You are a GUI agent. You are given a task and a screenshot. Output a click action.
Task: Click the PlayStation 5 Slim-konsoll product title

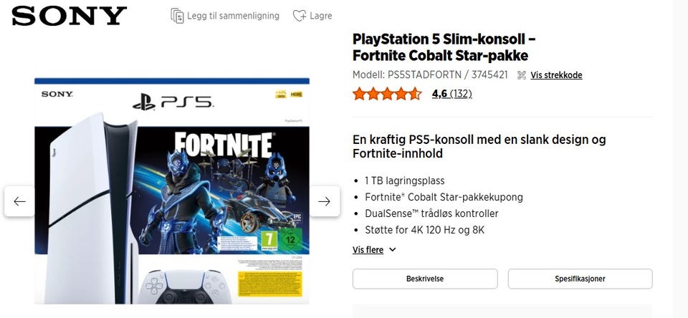pyautogui.click(x=444, y=47)
